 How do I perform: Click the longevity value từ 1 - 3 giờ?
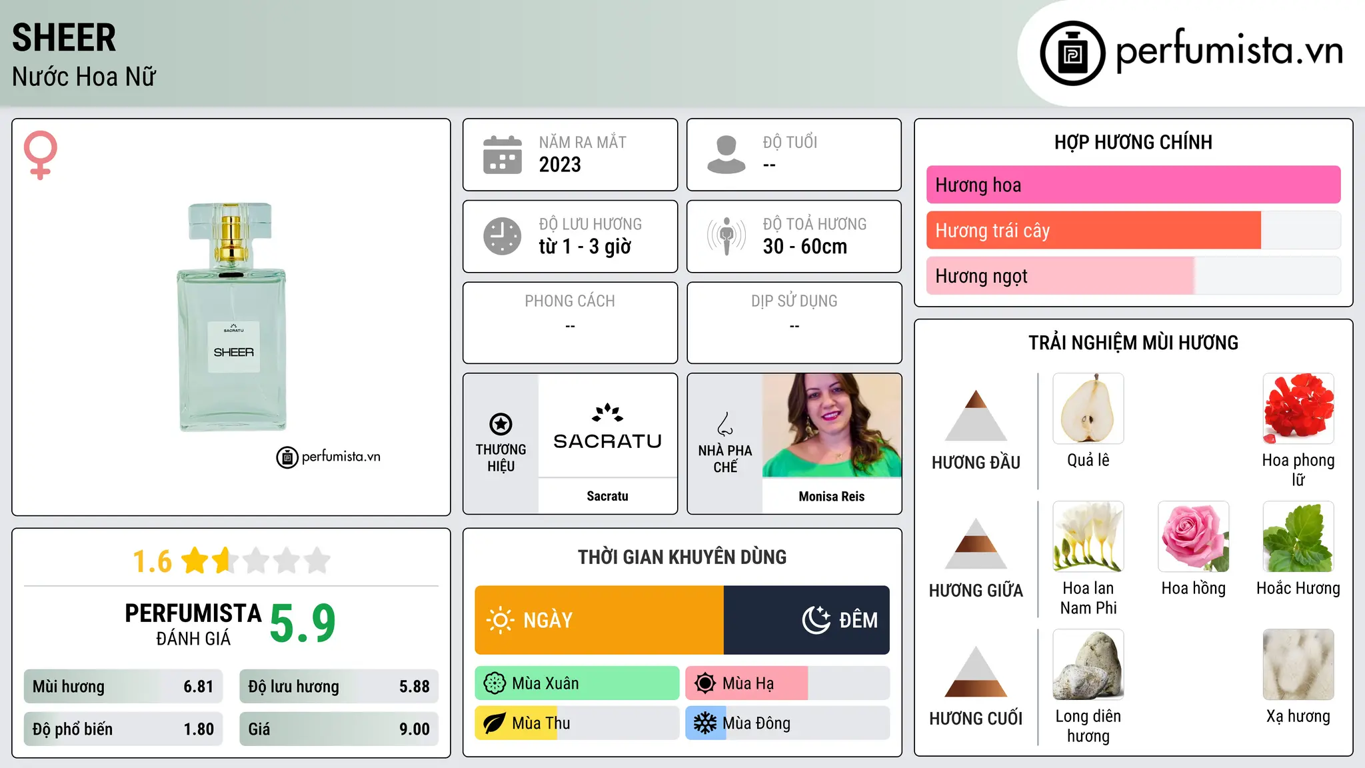coord(585,247)
